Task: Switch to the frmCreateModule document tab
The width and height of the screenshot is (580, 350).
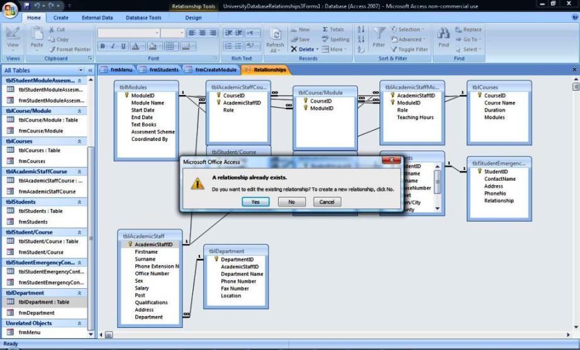Action: tap(212, 69)
